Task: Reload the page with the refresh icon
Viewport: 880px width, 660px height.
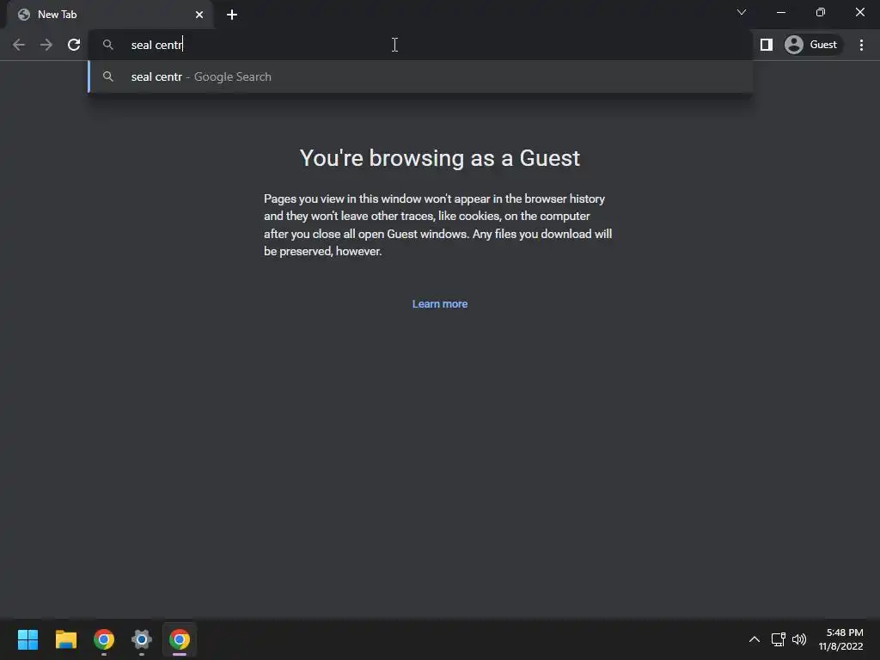Action: coord(74,45)
